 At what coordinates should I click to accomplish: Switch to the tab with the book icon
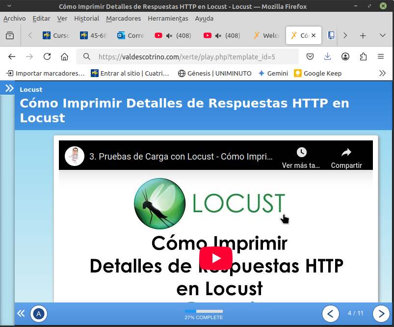[331, 35]
